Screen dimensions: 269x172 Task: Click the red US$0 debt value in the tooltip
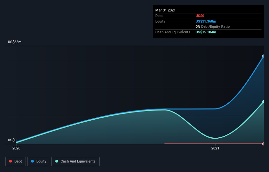coord(200,16)
